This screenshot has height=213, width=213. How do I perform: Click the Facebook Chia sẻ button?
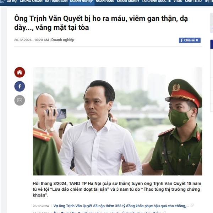click(190, 40)
